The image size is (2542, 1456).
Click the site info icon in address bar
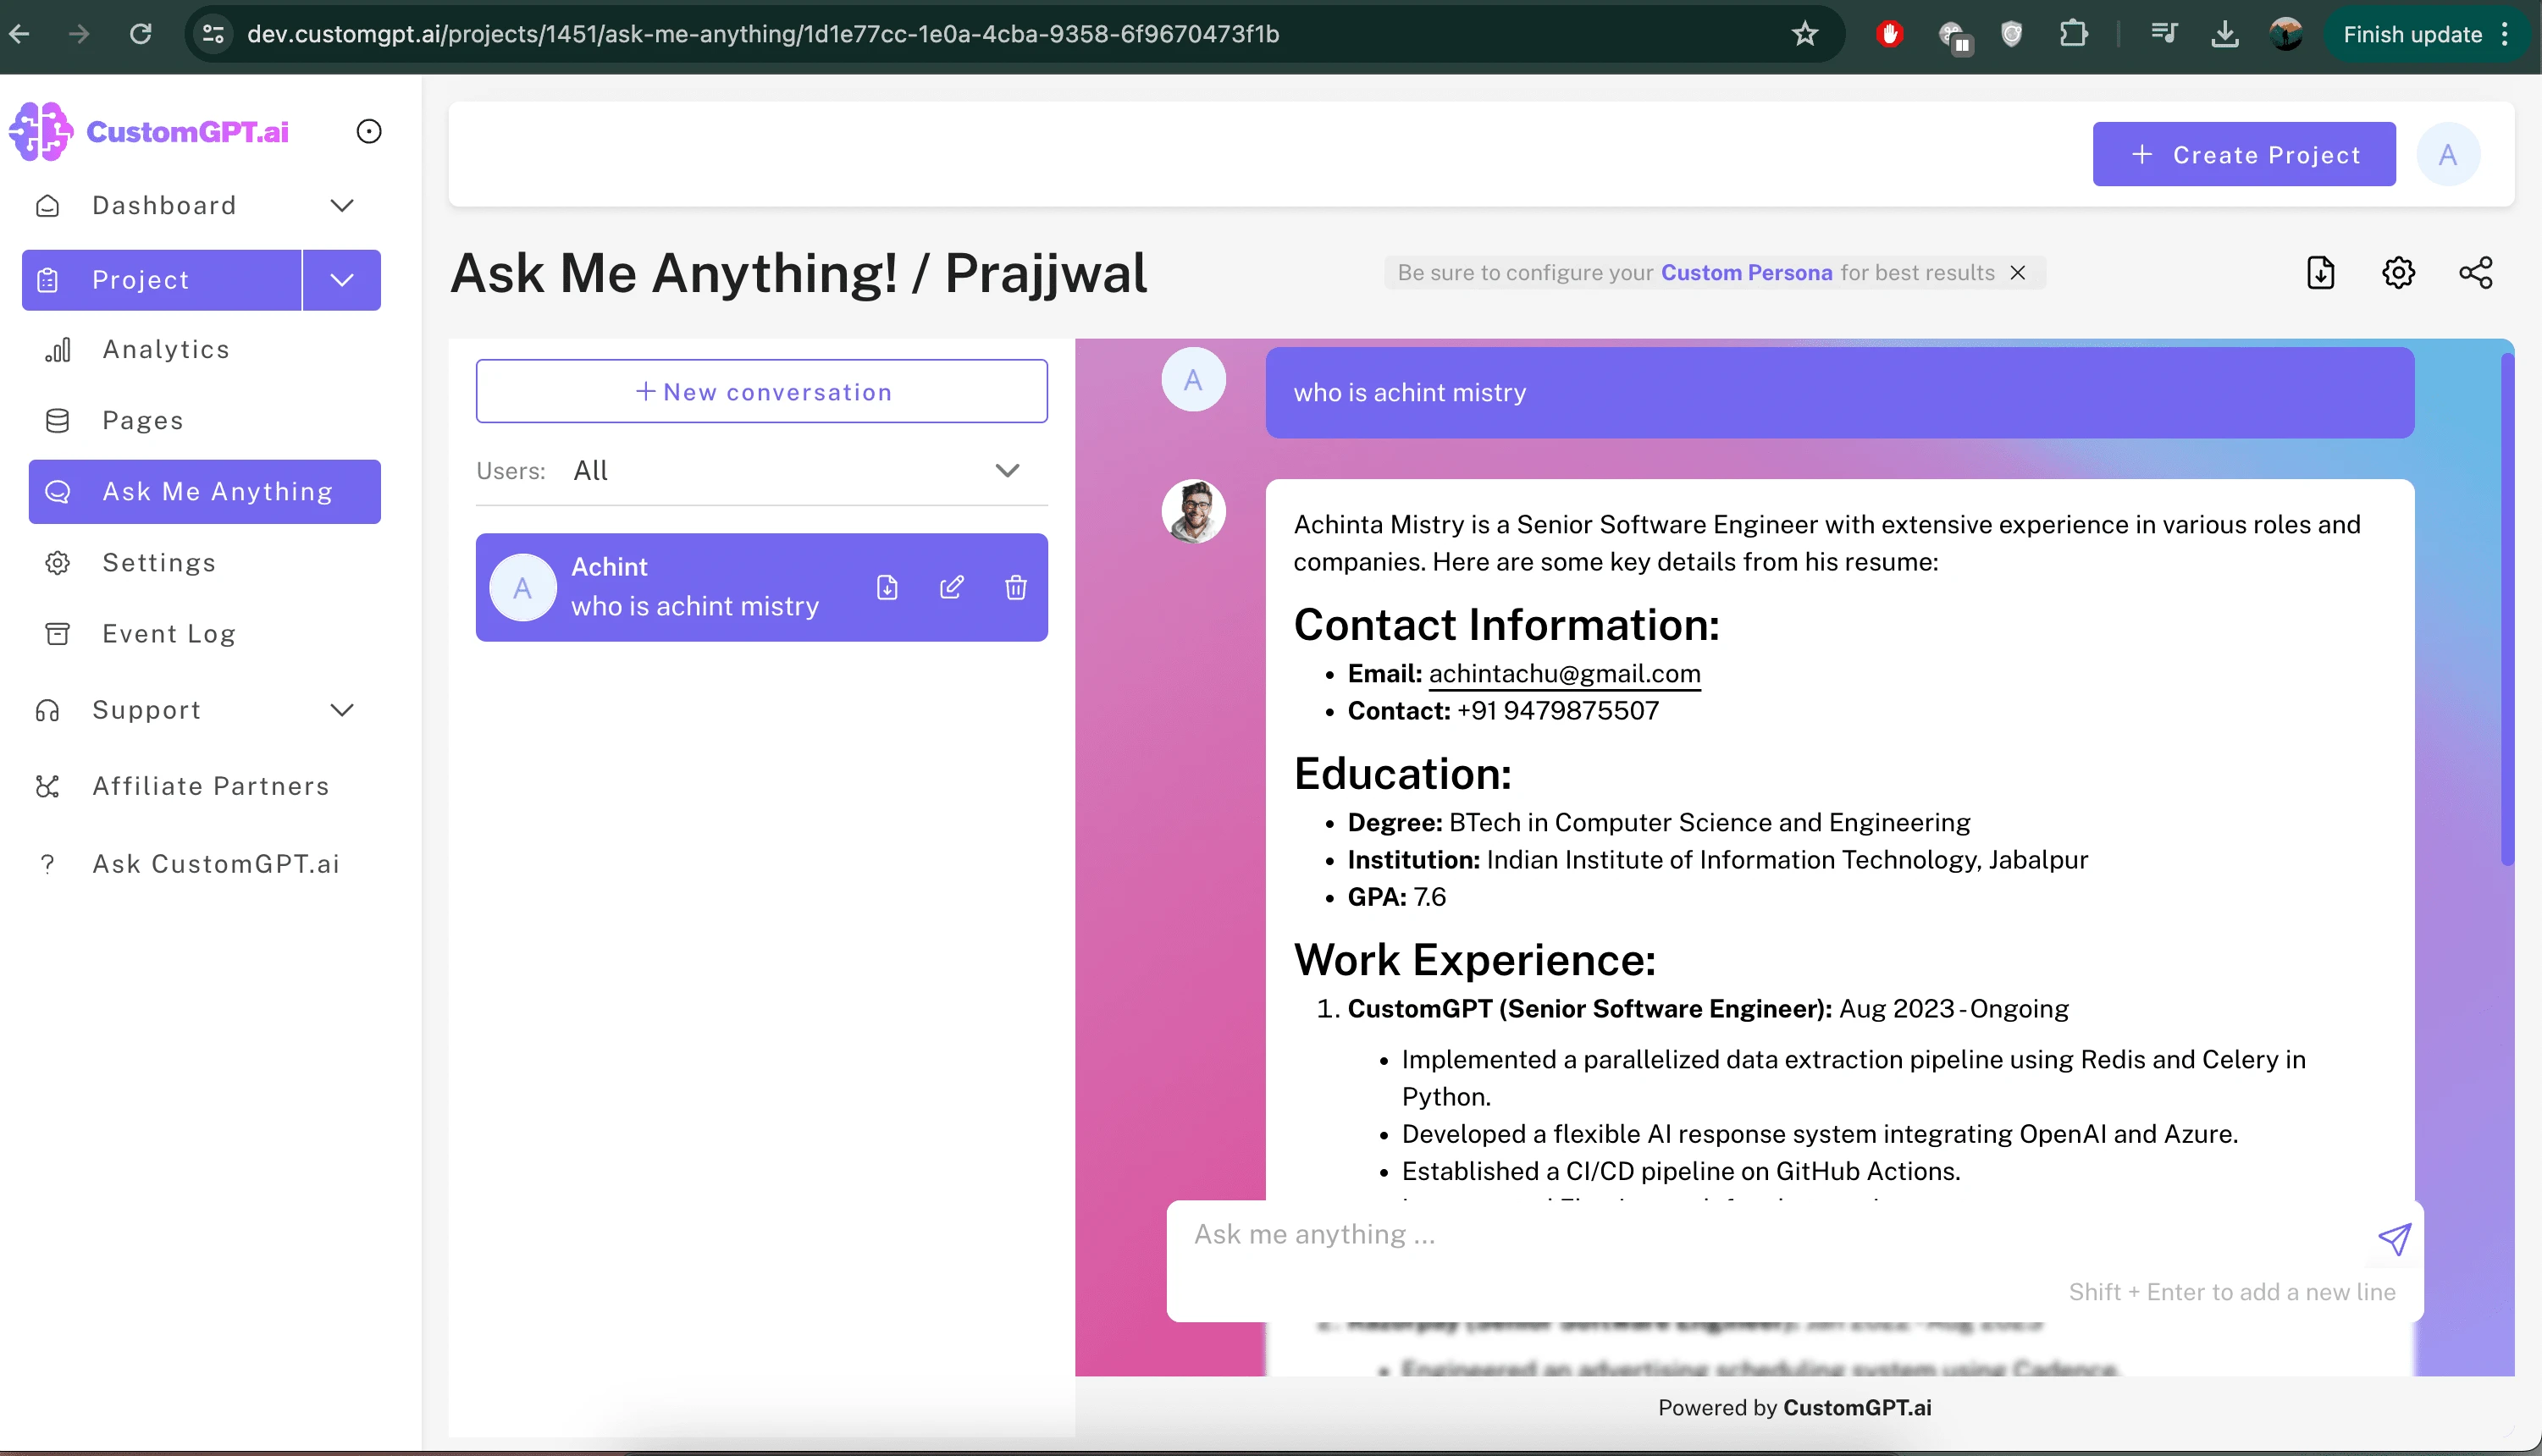[213, 34]
